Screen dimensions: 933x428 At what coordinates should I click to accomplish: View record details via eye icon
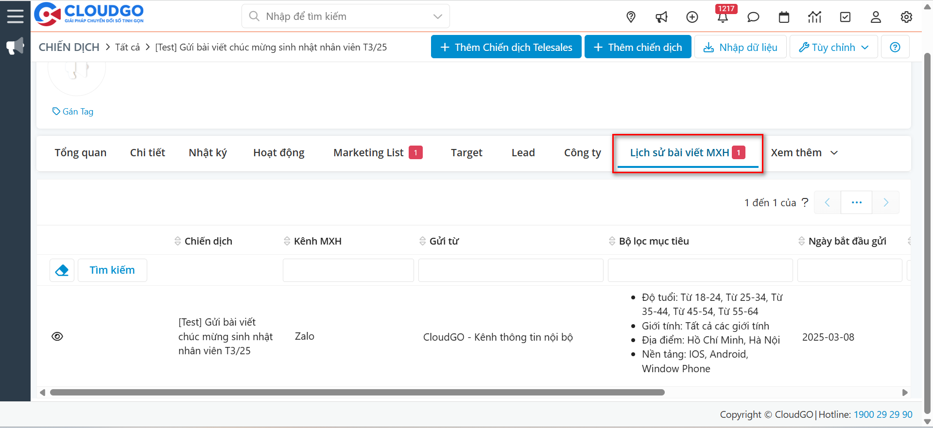coord(57,336)
